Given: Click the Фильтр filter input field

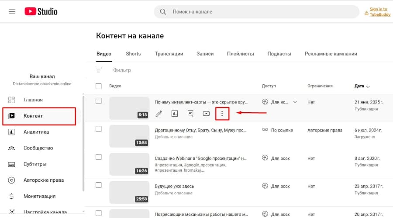Looking at the screenshot, I should click(x=122, y=70).
